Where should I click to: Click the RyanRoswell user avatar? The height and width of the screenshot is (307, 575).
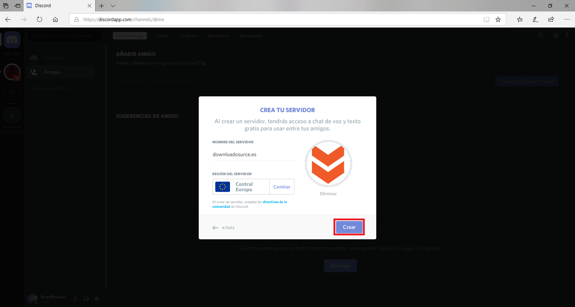[x=33, y=299]
